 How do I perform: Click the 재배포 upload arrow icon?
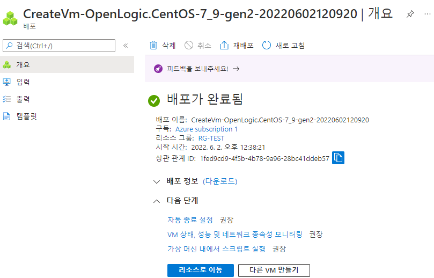pos(224,45)
